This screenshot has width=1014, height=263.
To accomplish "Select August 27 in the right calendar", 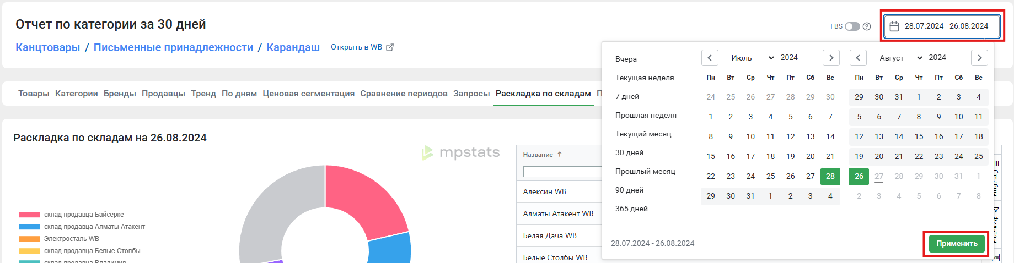I will click(x=879, y=176).
